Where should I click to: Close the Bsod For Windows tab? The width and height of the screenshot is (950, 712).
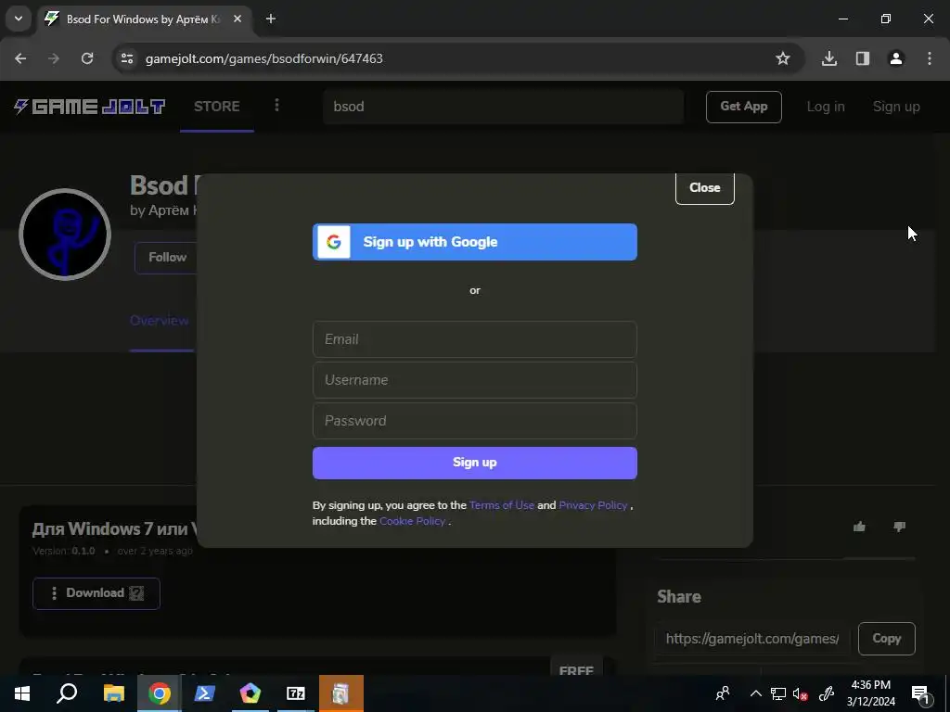pos(237,19)
